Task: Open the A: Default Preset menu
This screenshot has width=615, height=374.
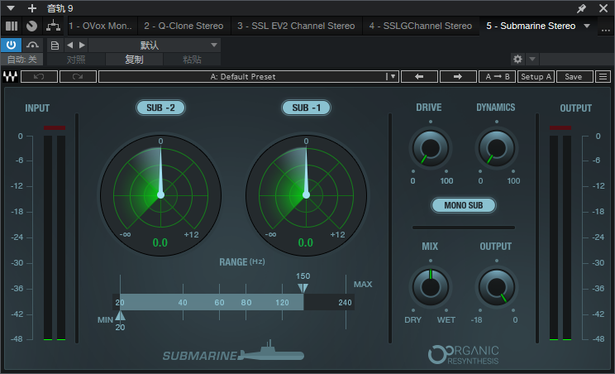Action: click(x=249, y=76)
